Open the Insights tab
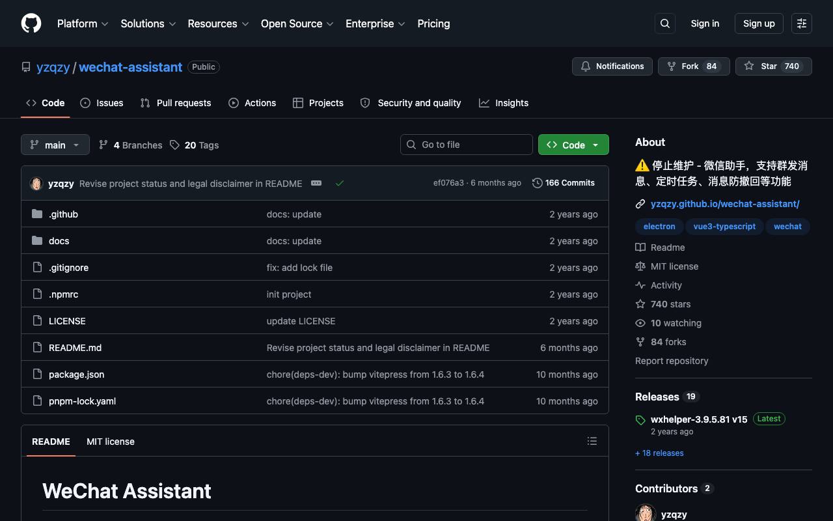This screenshot has height=521, width=833. [504, 103]
